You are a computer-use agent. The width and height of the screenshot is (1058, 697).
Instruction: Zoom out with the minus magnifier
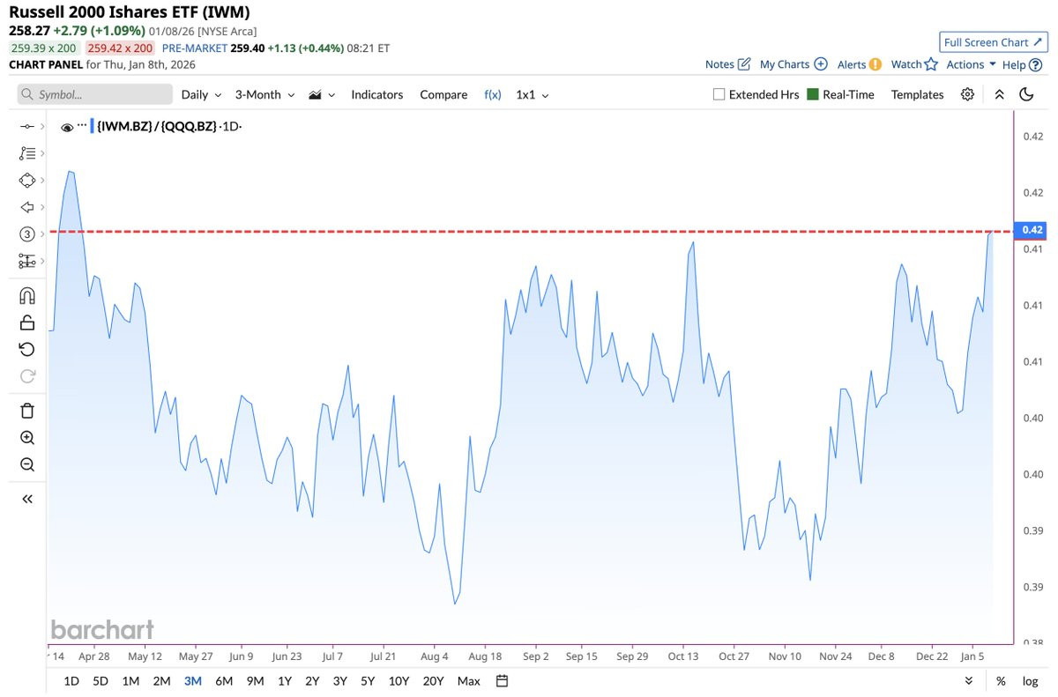click(26, 464)
